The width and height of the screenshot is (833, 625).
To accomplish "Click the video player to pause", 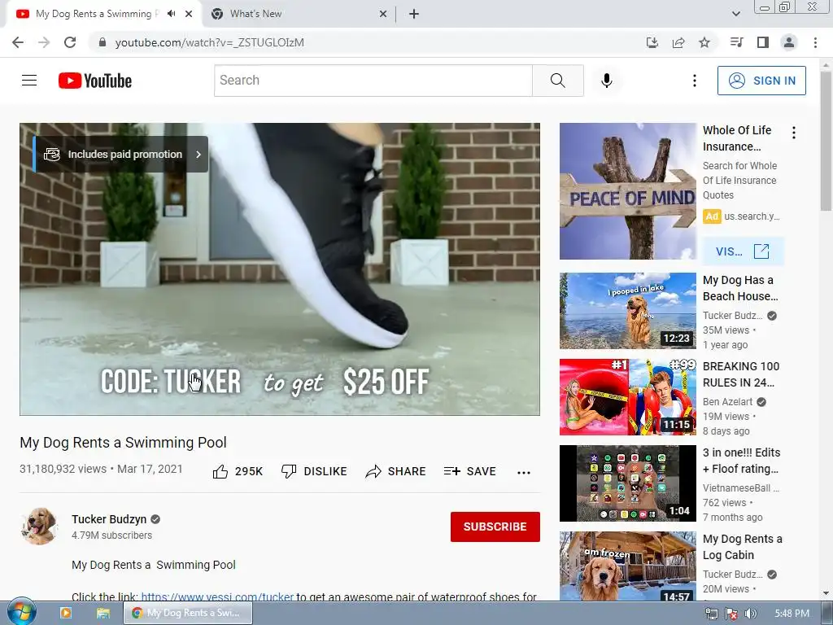I will pyautogui.click(x=280, y=269).
